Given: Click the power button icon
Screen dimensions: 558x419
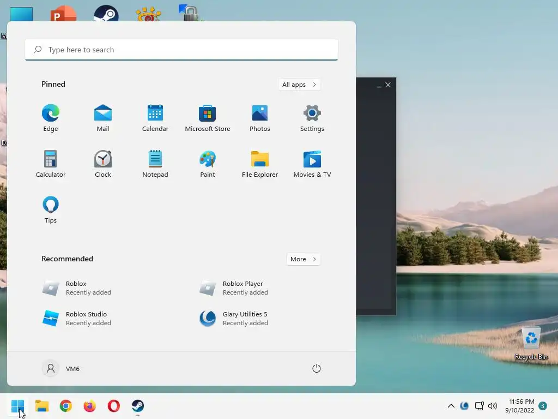Looking at the screenshot, I should pos(317,368).
